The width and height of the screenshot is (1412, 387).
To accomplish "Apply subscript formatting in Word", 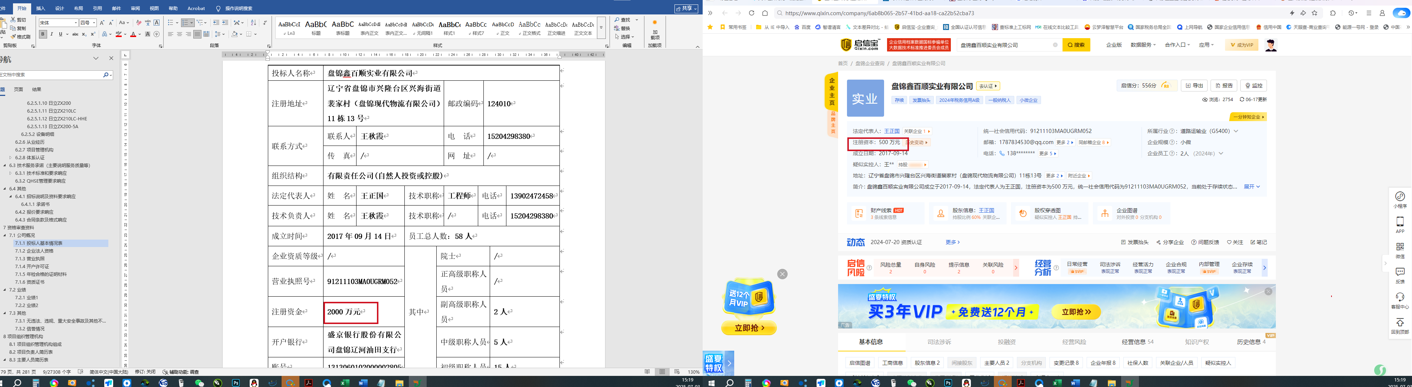I will pyautogui.click(x=84, y=34).
